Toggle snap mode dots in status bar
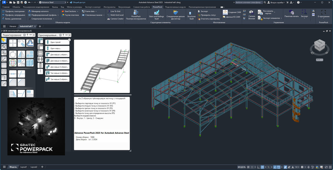Screen dimensions: 333x170 (252, 167)
